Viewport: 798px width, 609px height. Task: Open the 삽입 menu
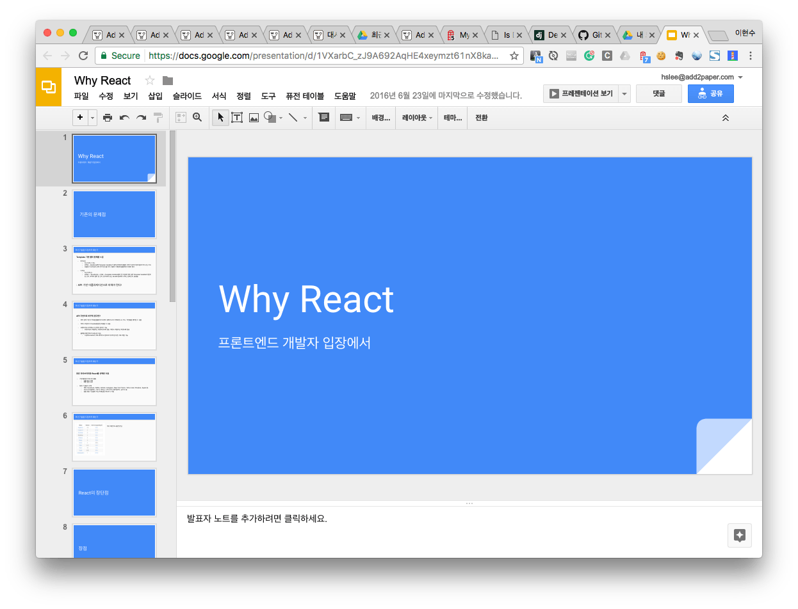pyautogui.click(x=156, y=95)
